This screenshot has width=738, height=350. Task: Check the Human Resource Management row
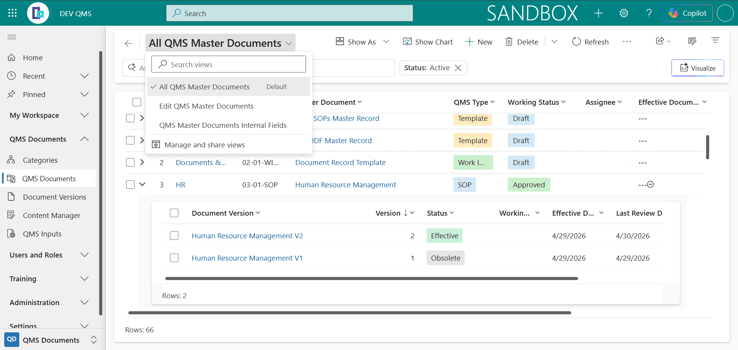tap(130, 185)
